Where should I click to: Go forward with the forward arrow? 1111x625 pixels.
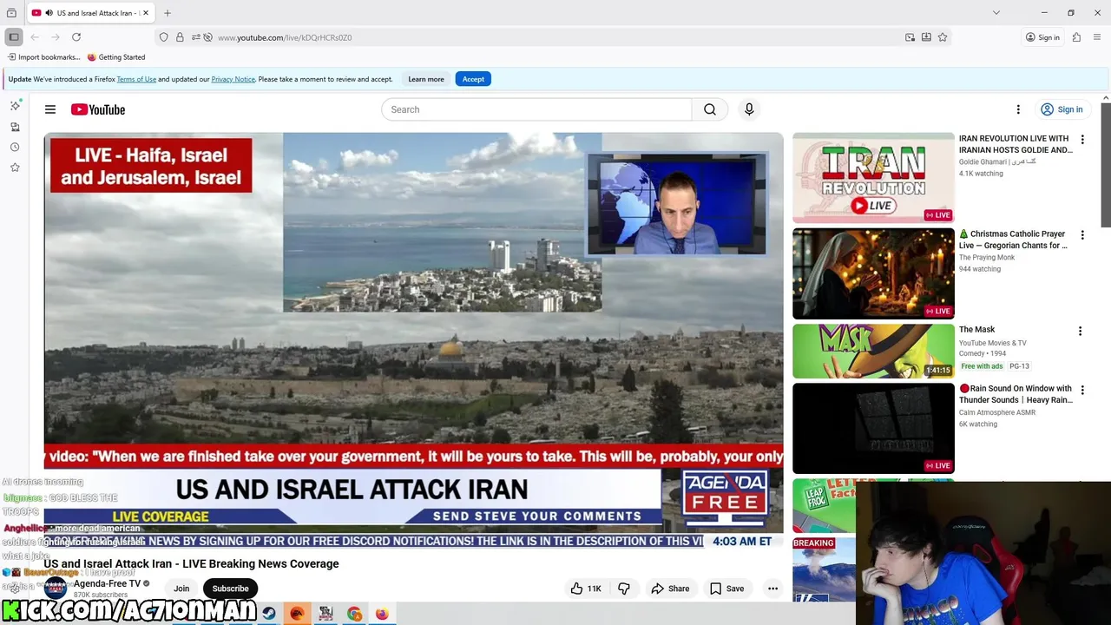click(56, 37)
